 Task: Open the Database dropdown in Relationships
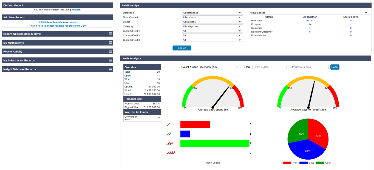(212, 13)
